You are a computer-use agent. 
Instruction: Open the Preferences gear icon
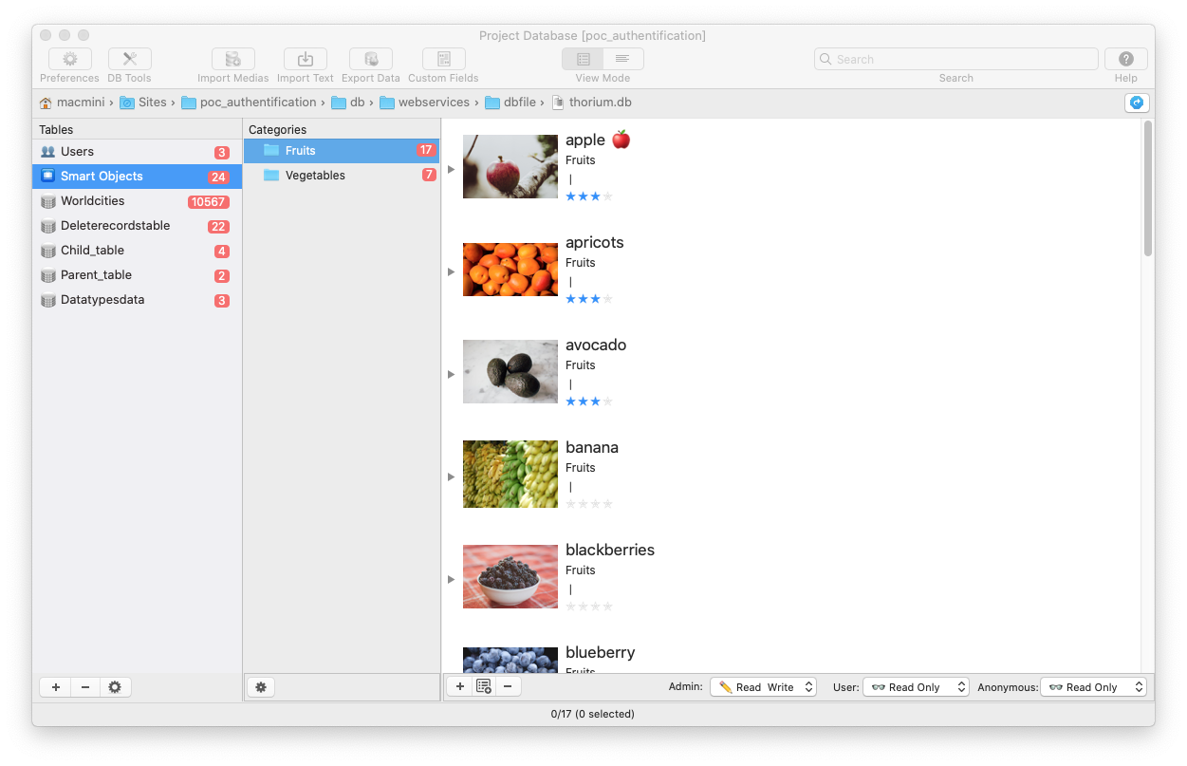click(x=69, y=59)
